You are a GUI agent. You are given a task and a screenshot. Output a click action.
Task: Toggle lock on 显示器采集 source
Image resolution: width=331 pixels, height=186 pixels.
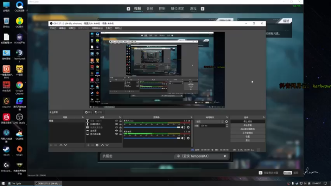pyautogui.click(x=120, y=134)
